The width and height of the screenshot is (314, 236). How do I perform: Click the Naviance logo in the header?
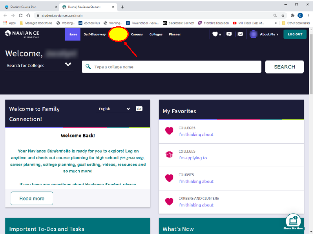(x=22, y=34)
